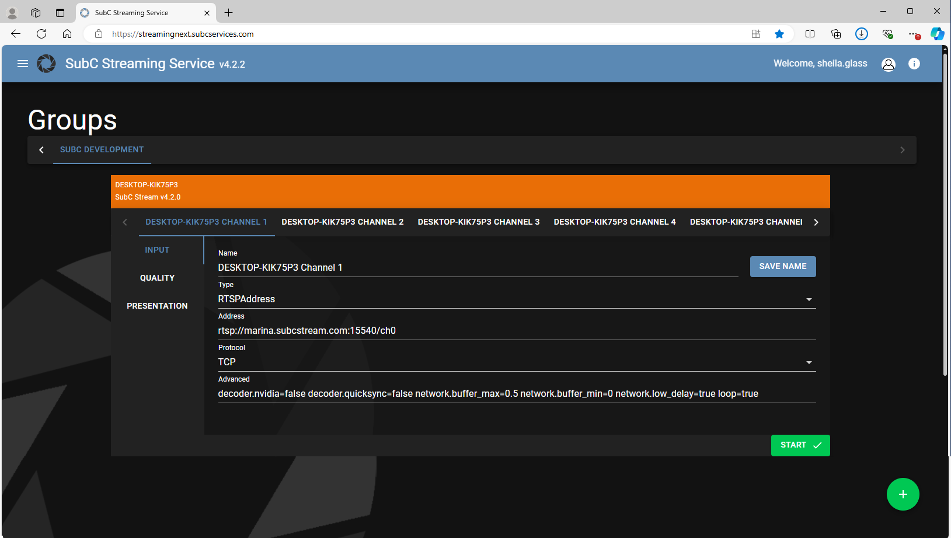The height and width of the screenshot is (538, 951).
Task: Open the hamburger navigation menu
Action: click(x=23, y=64)
